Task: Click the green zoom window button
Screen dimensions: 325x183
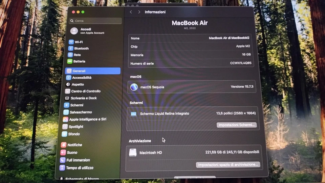Action: pos(83,12)
